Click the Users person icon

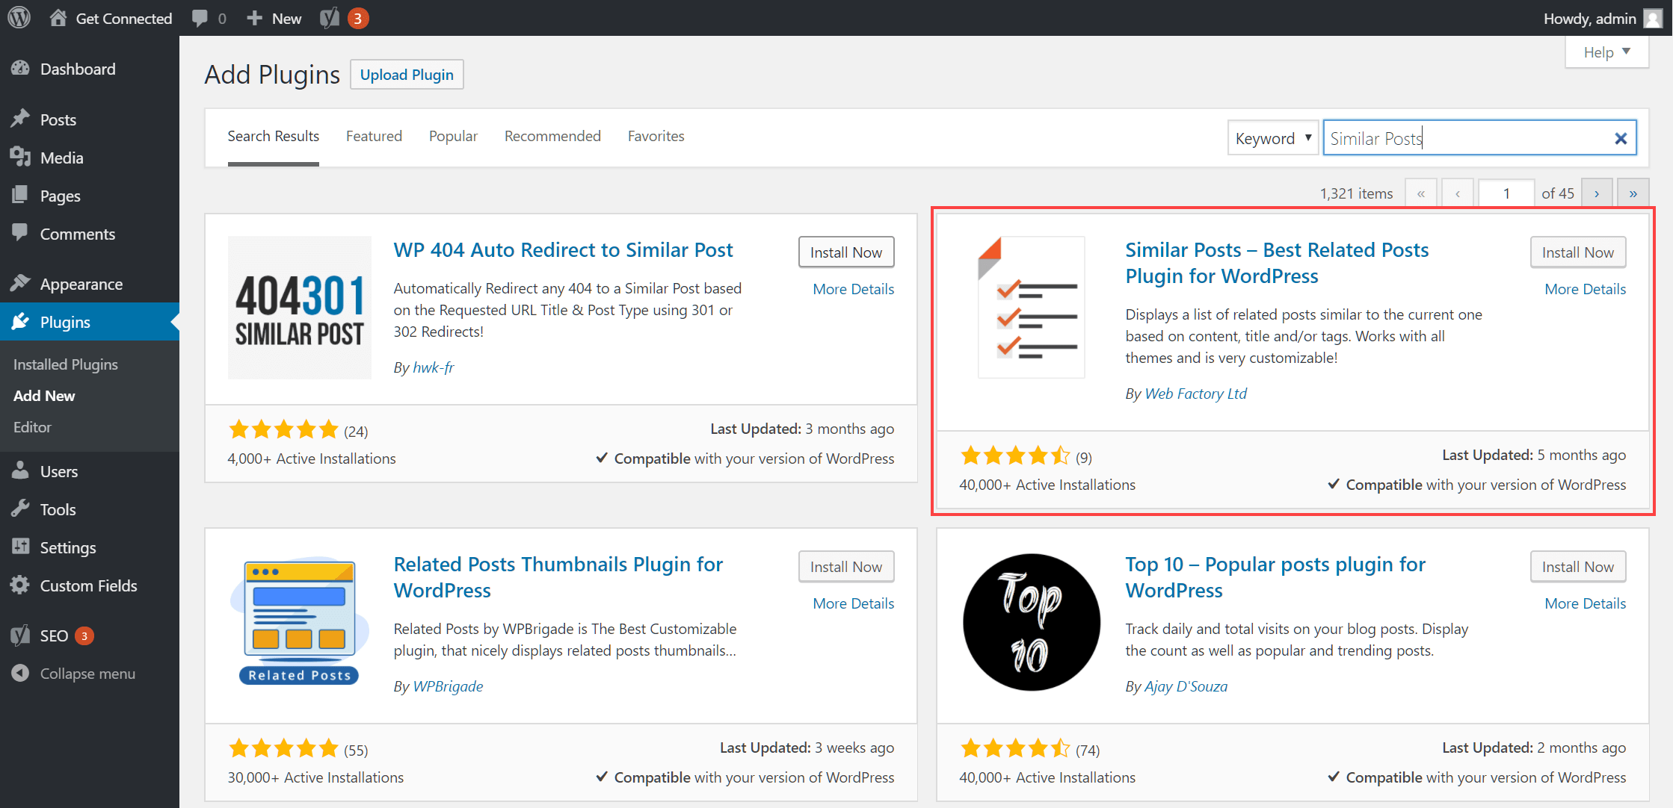click(x=20, y=470)
